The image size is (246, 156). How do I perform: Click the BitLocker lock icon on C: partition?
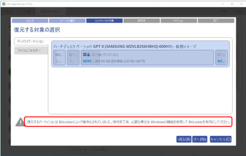(88, 54)
